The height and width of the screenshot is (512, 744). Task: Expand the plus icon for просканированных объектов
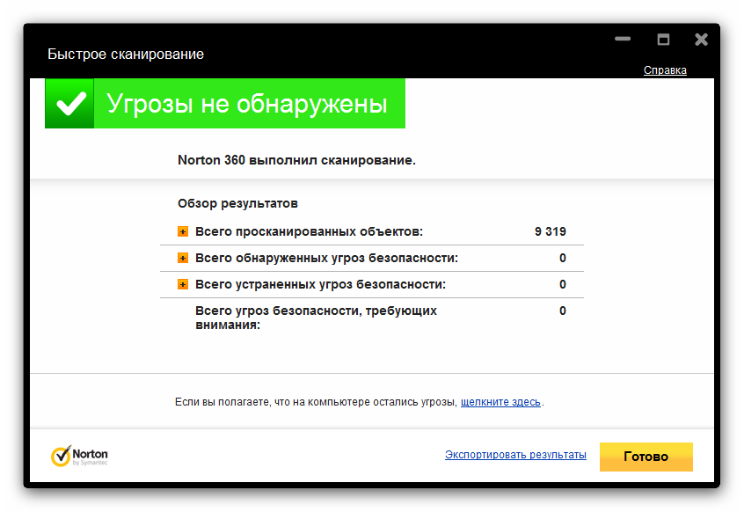click(x=183, y=232)
